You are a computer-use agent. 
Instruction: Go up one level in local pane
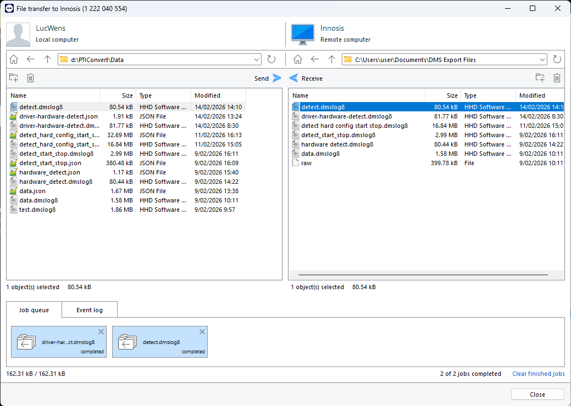tap(47, 59)
